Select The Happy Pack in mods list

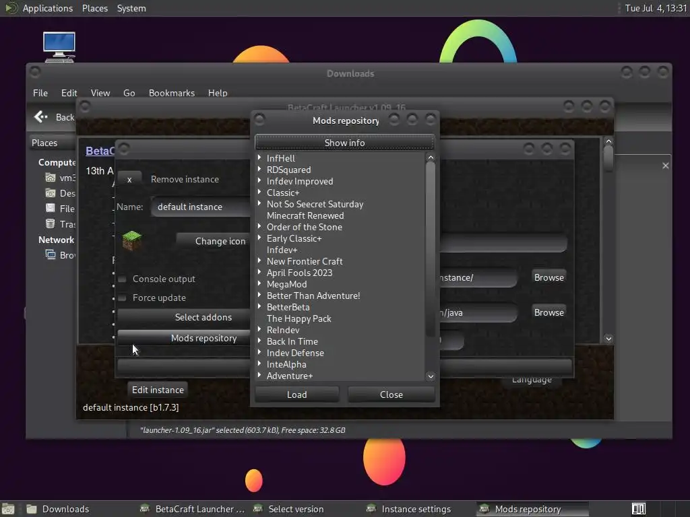click(299, 318)
